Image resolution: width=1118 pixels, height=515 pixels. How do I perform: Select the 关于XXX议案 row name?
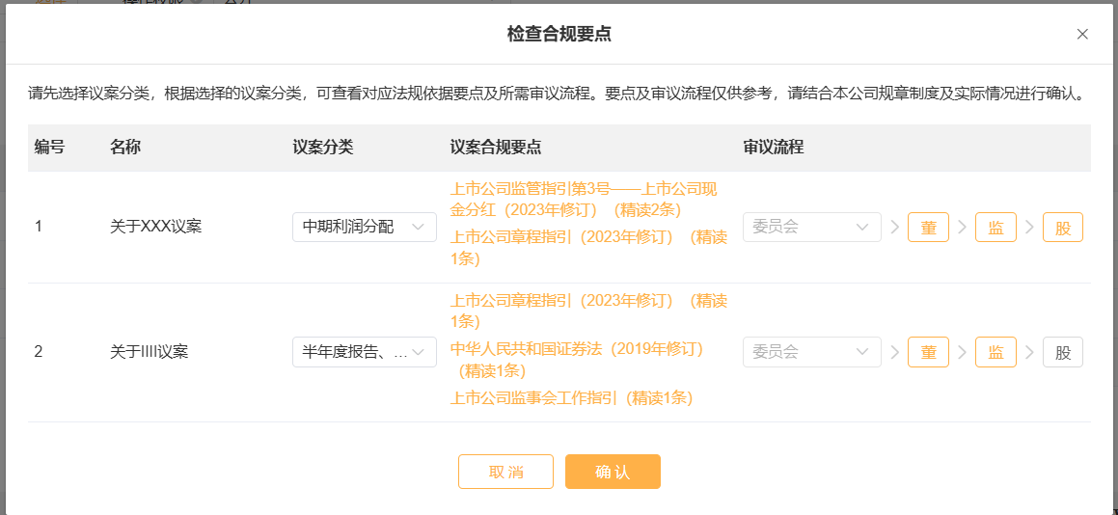click(x=155, y=228)
